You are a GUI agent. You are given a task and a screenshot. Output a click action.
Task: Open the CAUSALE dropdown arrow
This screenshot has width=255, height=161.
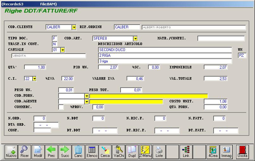coord(63,50)
